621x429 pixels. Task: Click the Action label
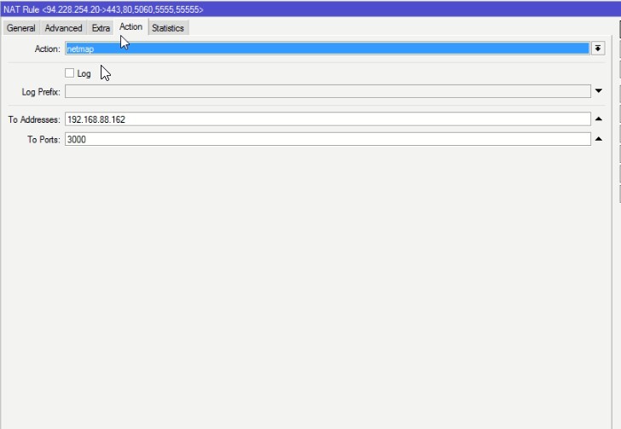coord(48,49)
